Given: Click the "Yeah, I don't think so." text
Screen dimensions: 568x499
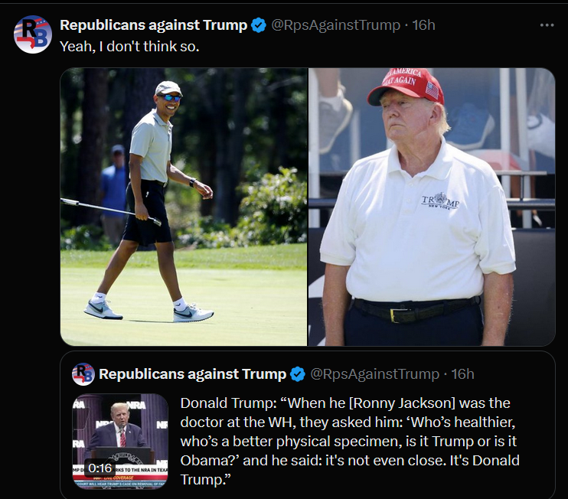Looking at the screenshot, I should pyautogui.click(x=130, y=46).
